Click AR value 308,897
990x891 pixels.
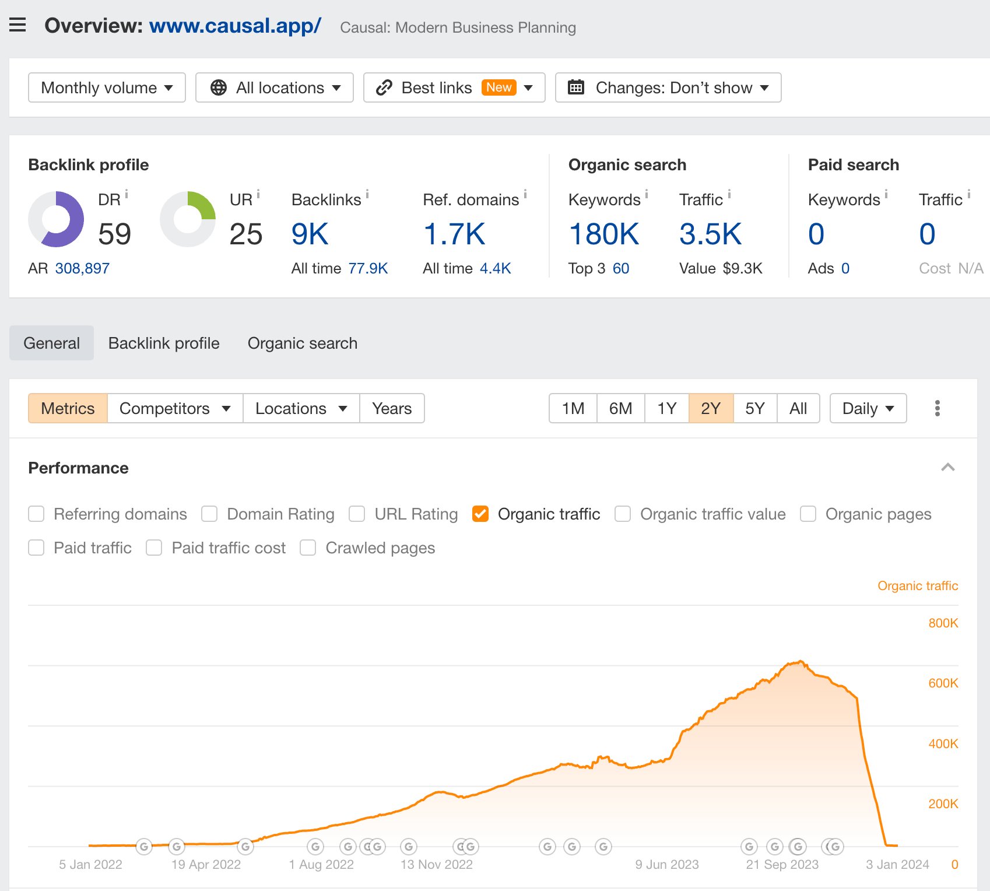click(82, 268)
